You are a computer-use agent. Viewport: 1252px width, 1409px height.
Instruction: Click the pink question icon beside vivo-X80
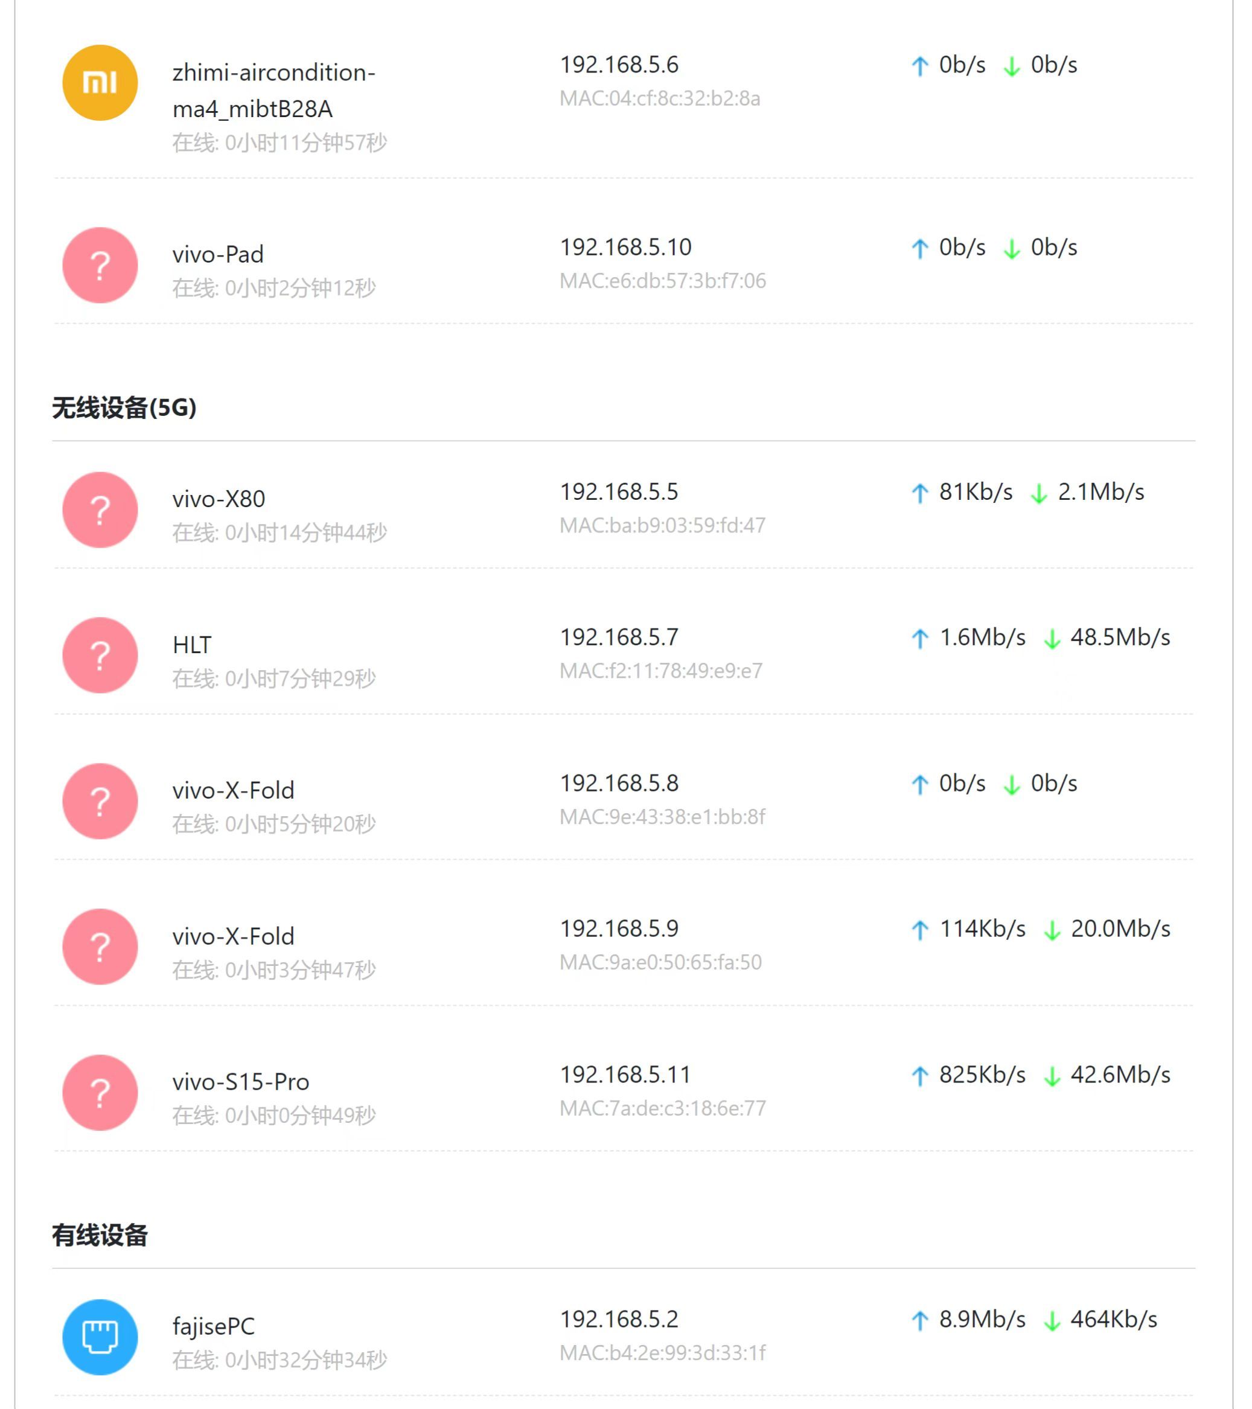coord(100,510)
